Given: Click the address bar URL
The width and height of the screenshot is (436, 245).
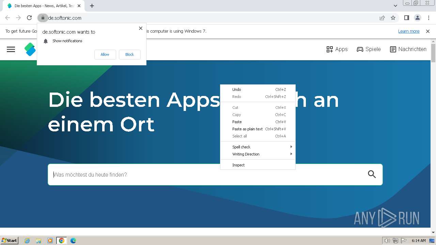Looking at the screenshot, I should 65,18.
